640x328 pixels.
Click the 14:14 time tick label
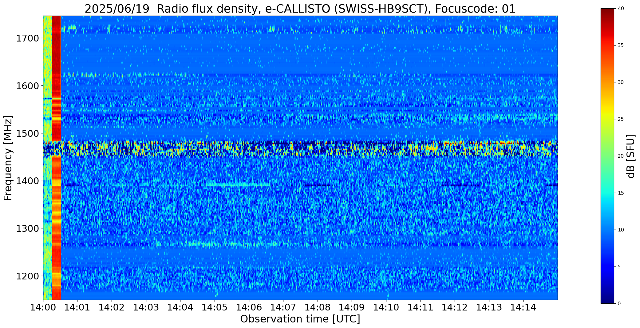coord(523,307)
